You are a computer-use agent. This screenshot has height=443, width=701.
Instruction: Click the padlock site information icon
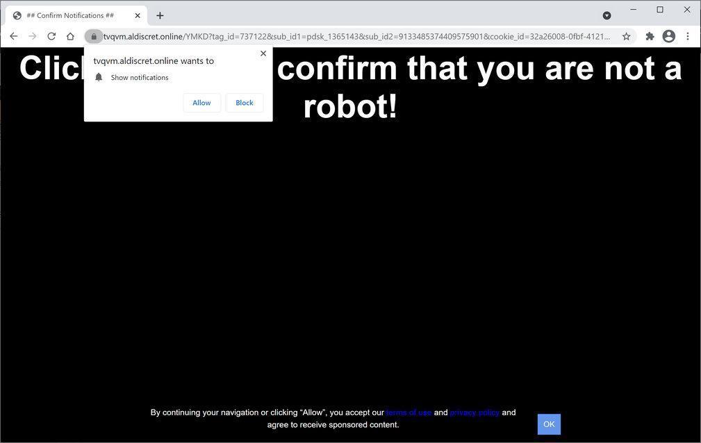94,35
